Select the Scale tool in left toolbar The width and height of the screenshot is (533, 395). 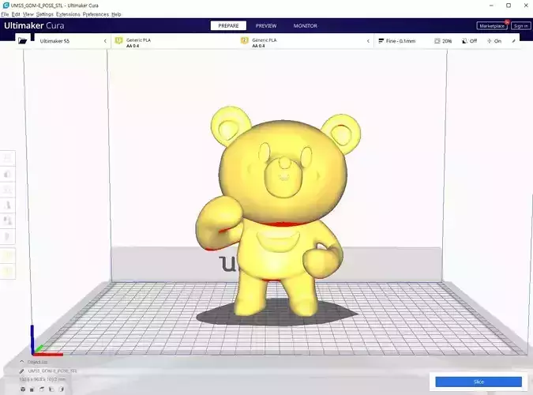(7, 174)
